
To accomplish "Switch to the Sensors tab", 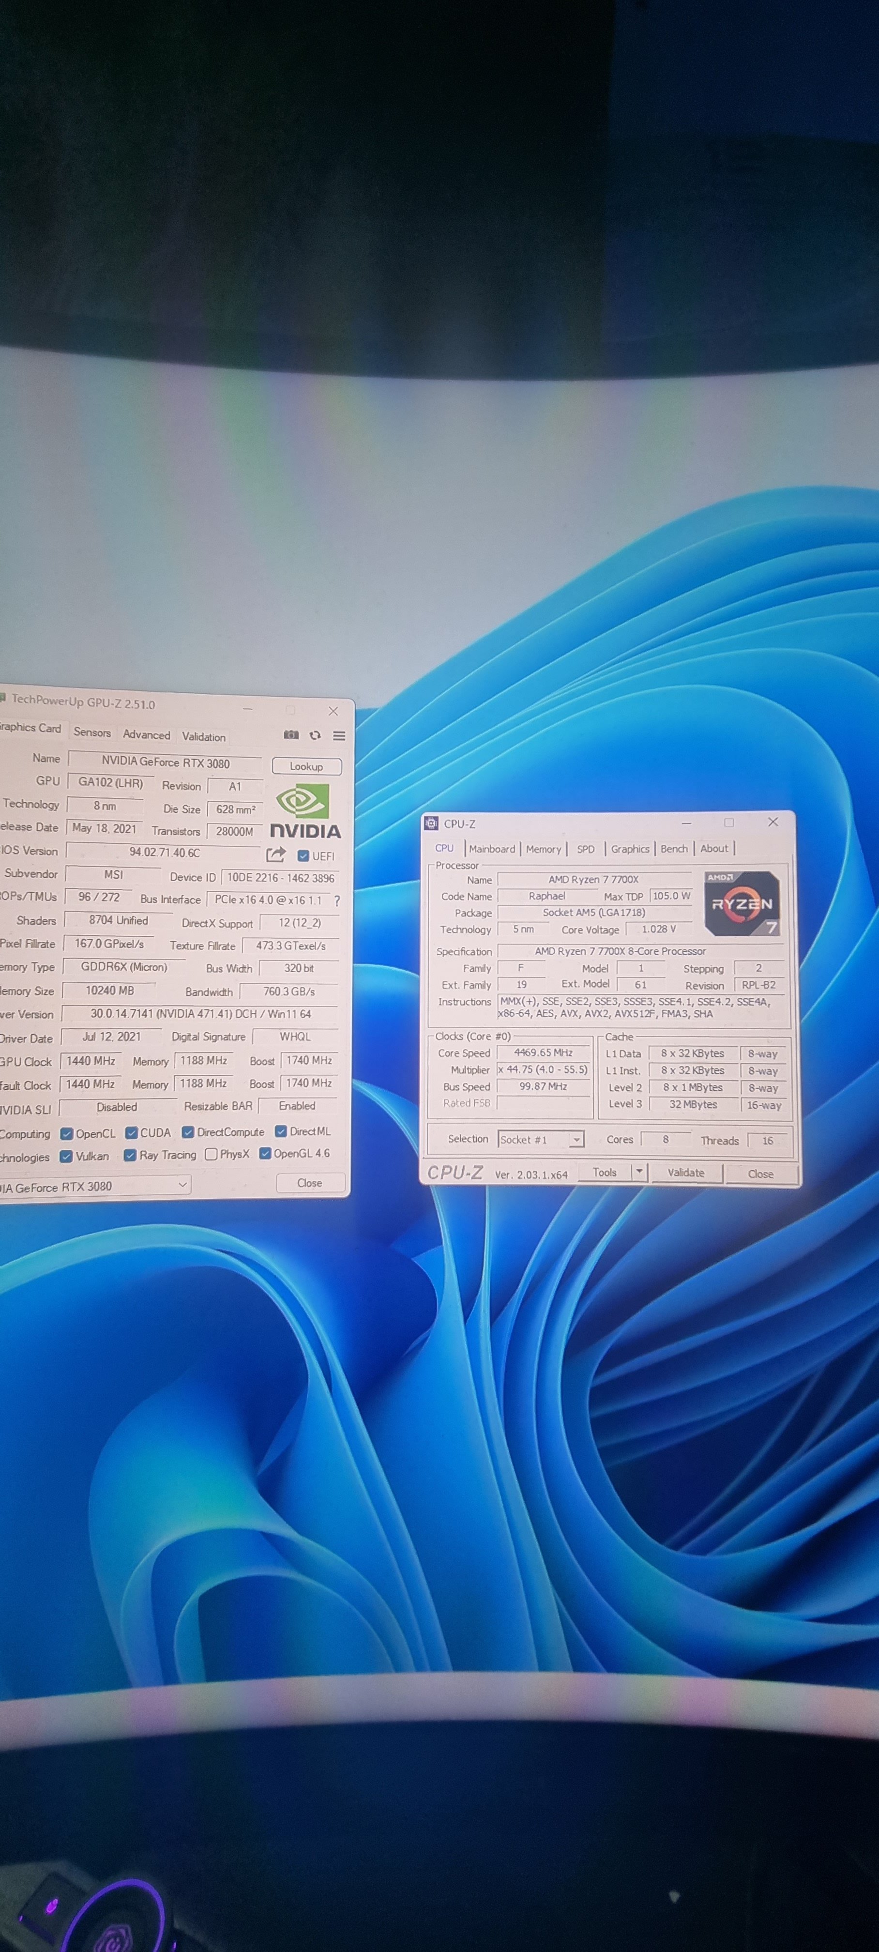I will [92, 732].
